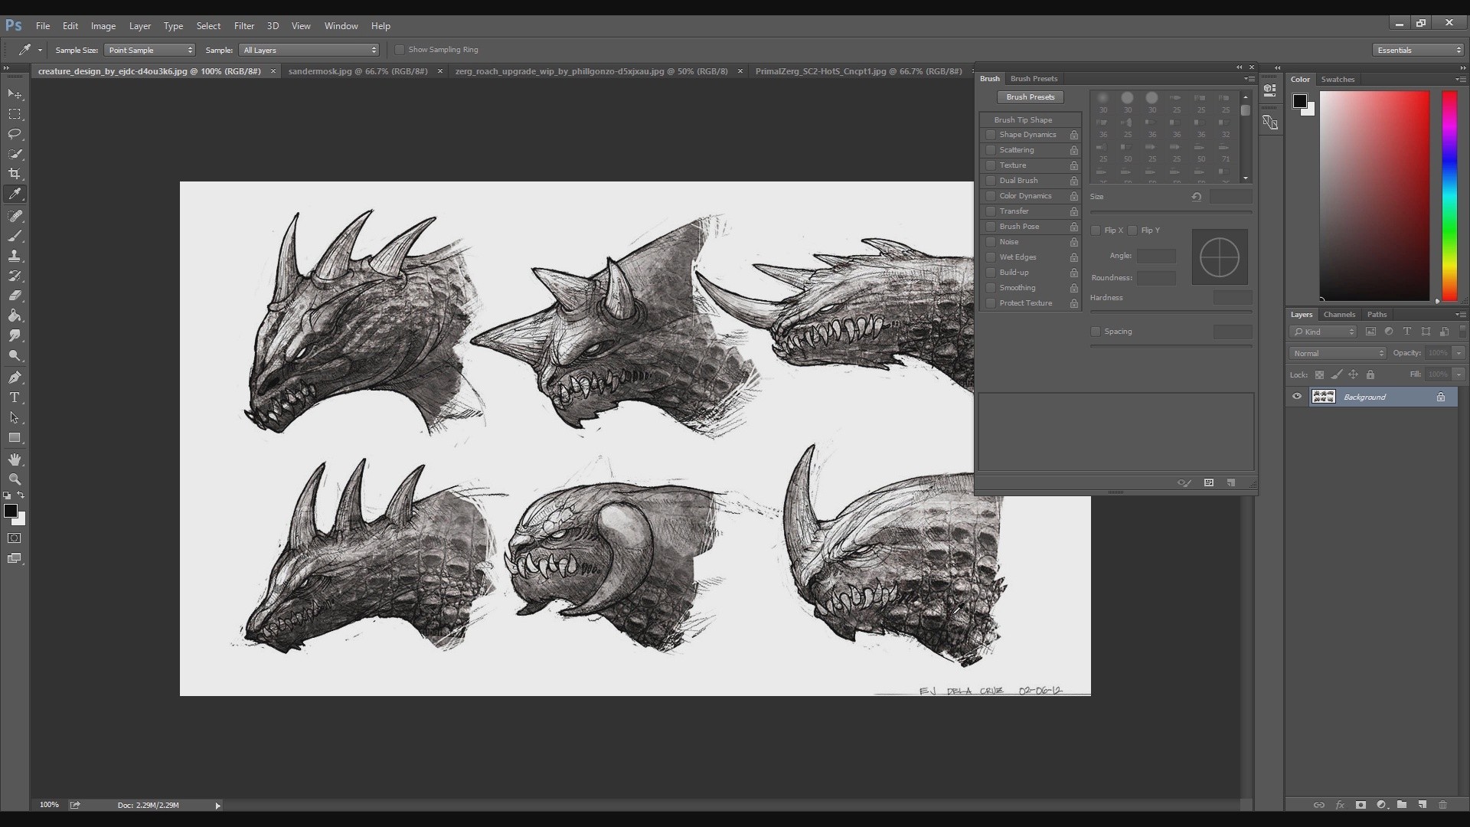The width and height of the screenshot is (1470, 827).
Task: Select the Eraser tool
Action: [x=15, y=296]
